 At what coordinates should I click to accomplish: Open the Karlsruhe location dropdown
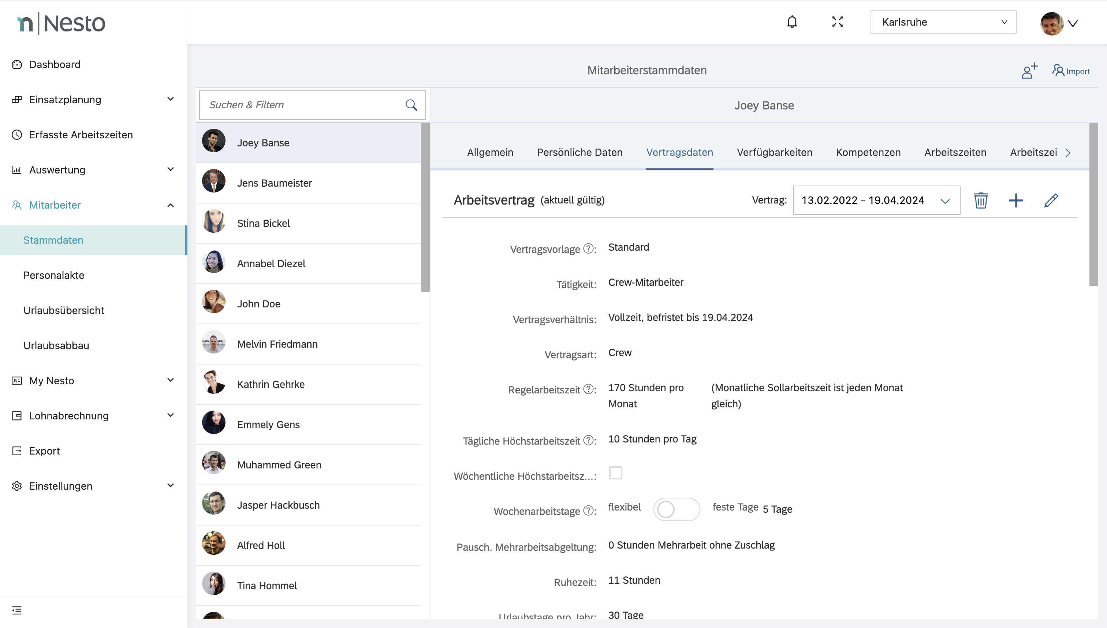[943, 22]
